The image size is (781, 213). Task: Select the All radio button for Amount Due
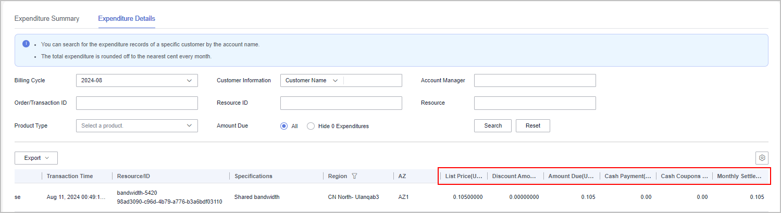tap(284, 126)
